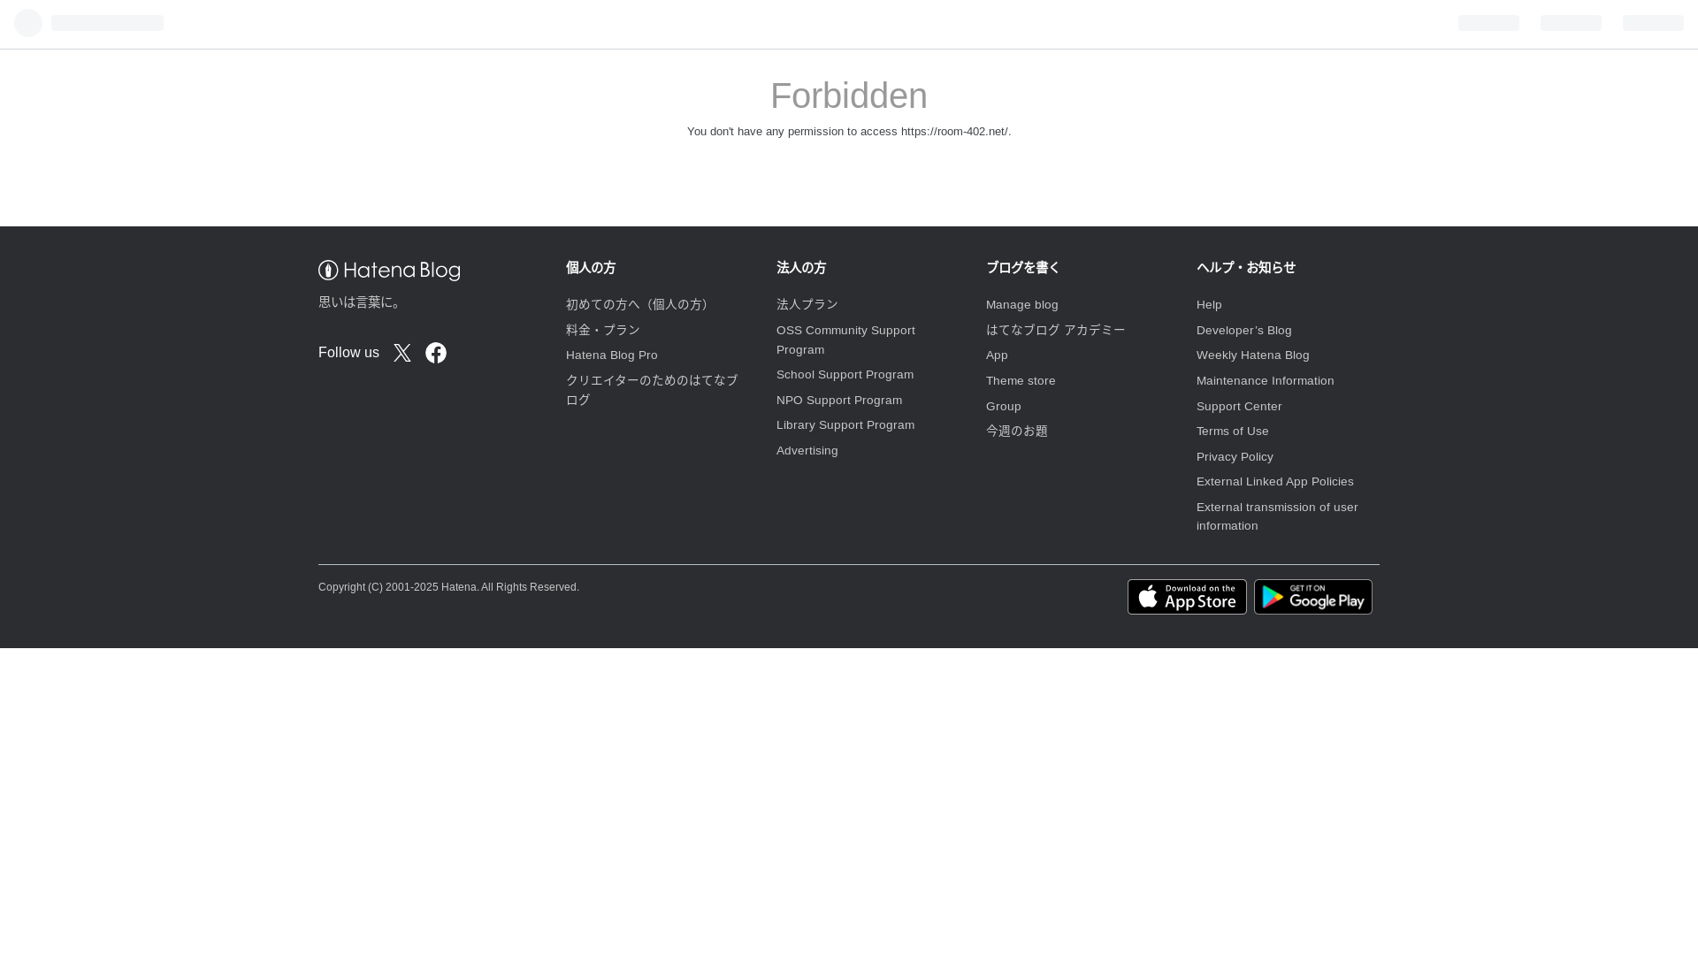Click the last header button placeholder

[x=1653, y=23]
